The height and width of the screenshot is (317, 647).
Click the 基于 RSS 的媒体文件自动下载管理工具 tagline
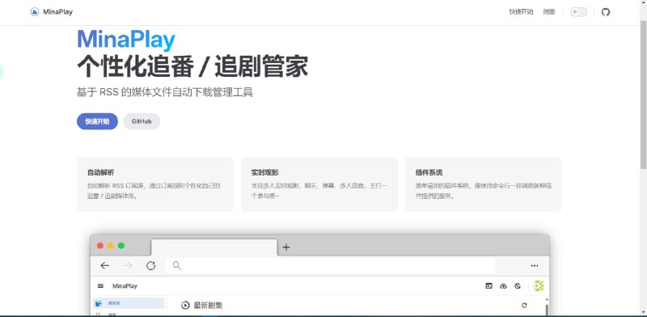coord(165,92)
